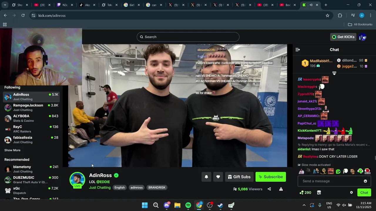Open Spotify from the taskbar

tap(188, 205)
